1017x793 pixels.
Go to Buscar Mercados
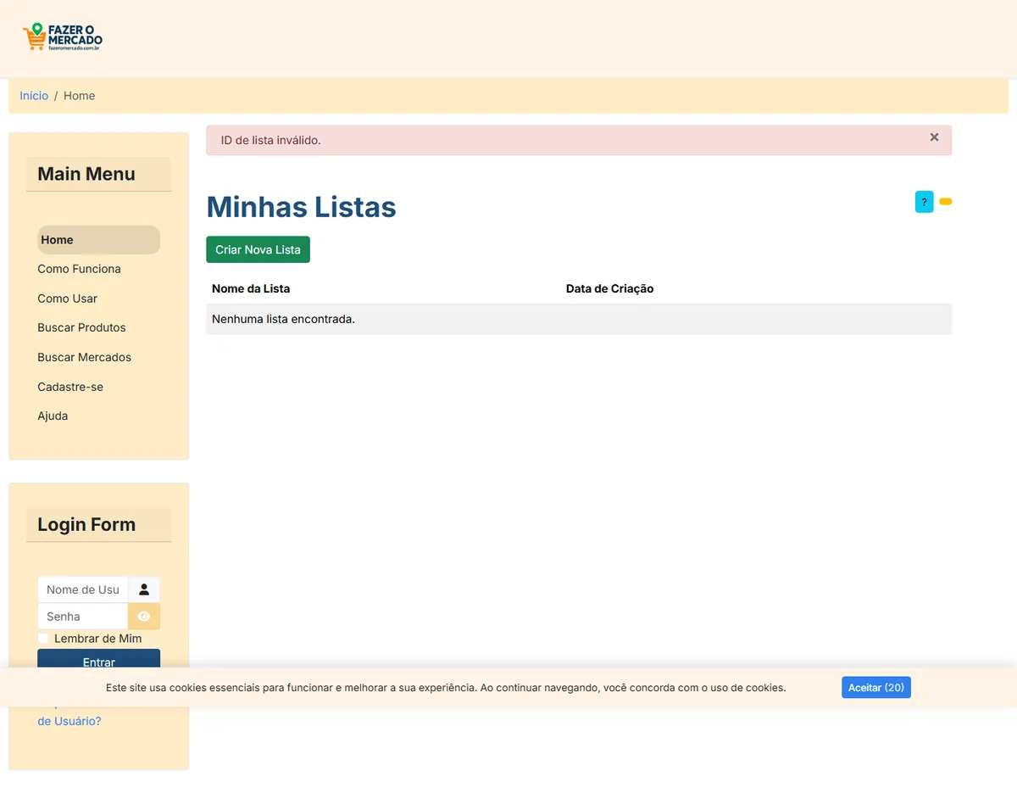tap(84, 357)
